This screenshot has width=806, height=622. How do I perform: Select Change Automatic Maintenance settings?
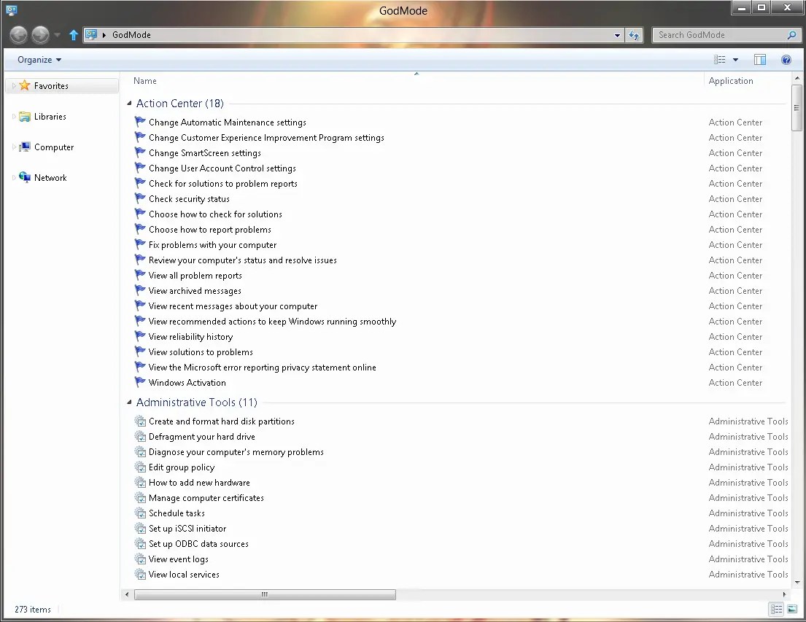click(x=227, y=123)
